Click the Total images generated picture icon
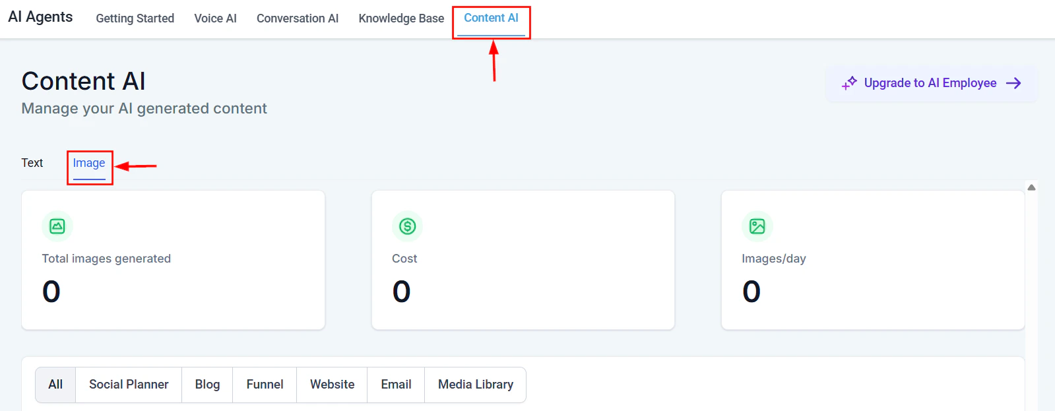The image size is (1055, 411). tap(57, 226)
